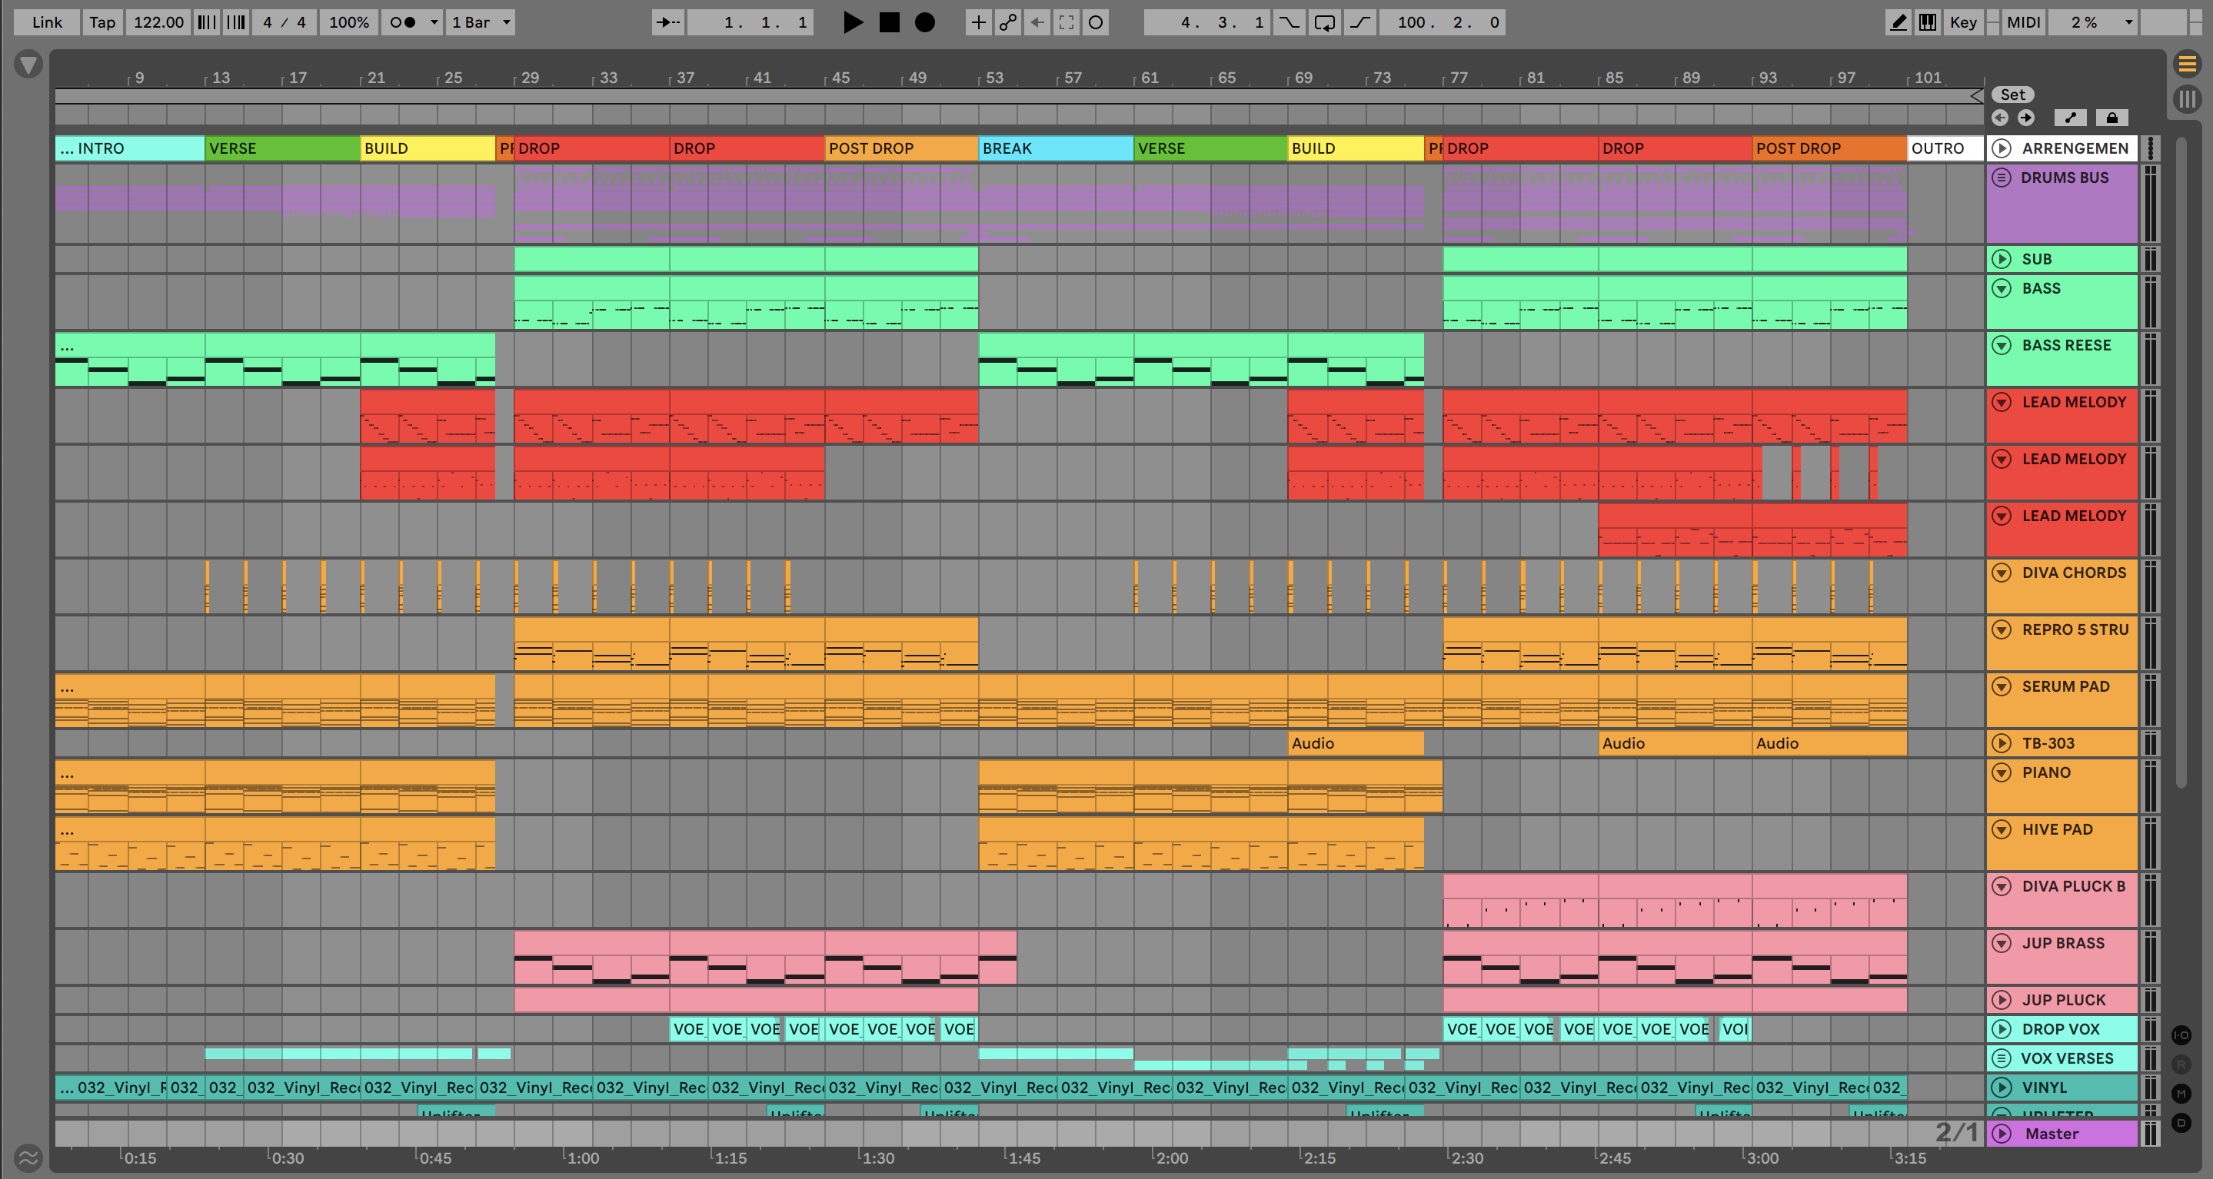The width and height of the screenshot is (2213, 1179).
Task: Switch to Session View bars icon
Action: [x=2187, y=98]
